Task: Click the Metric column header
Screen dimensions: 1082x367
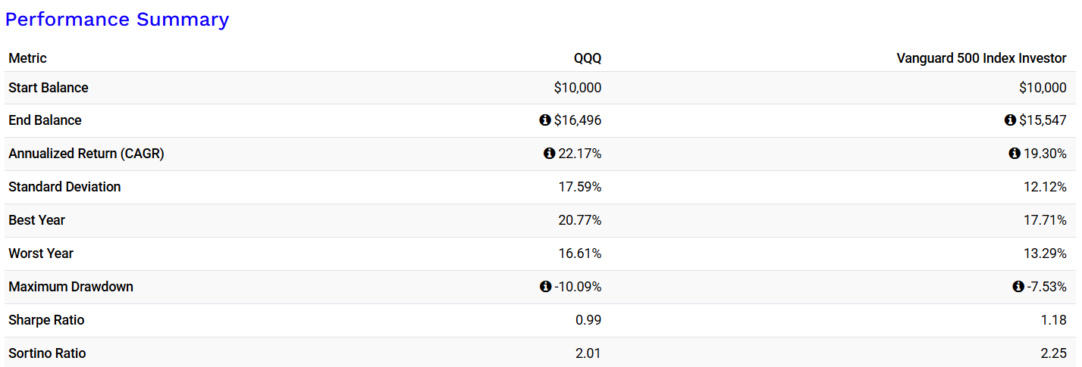Action: coord(27,58)
